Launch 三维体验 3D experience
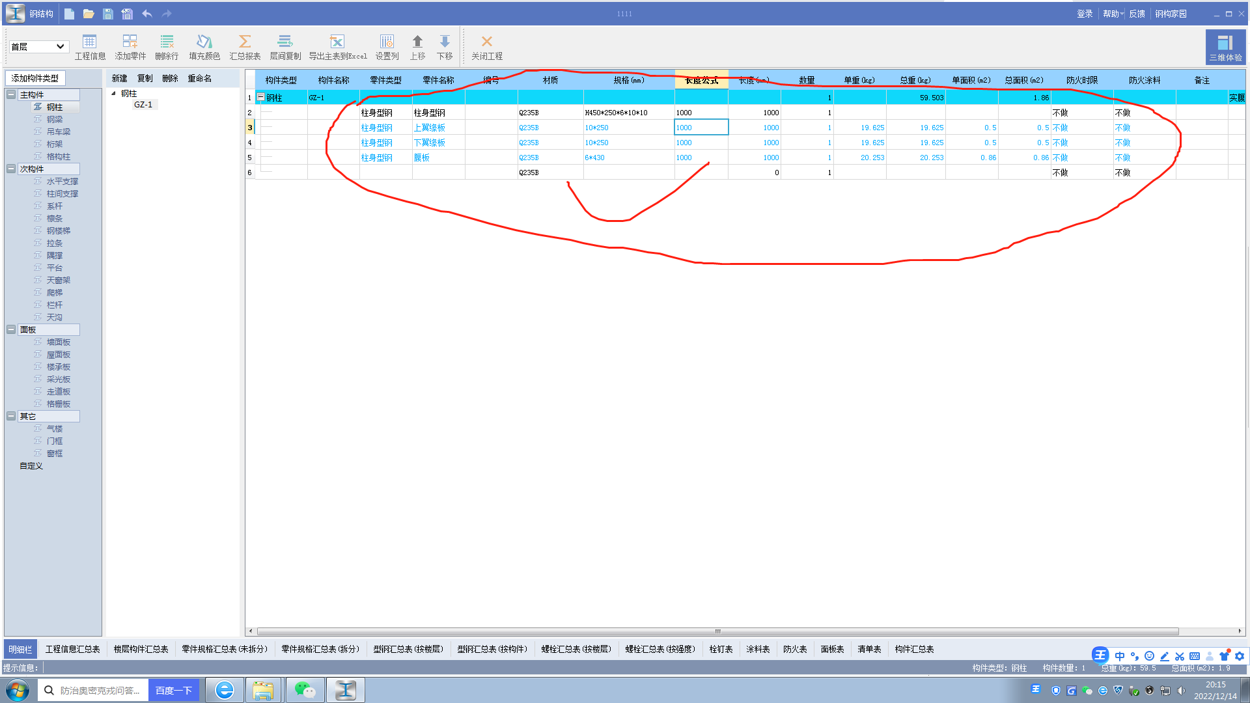This screenshot has height=703, width=1250. click(x=1225, y=47)
